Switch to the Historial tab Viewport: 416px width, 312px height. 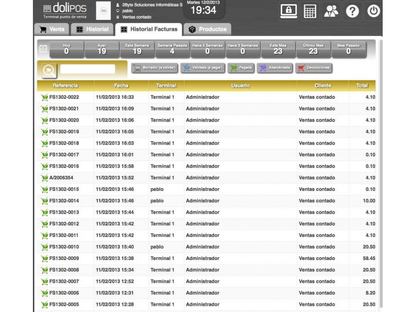(x=92, y=29)
